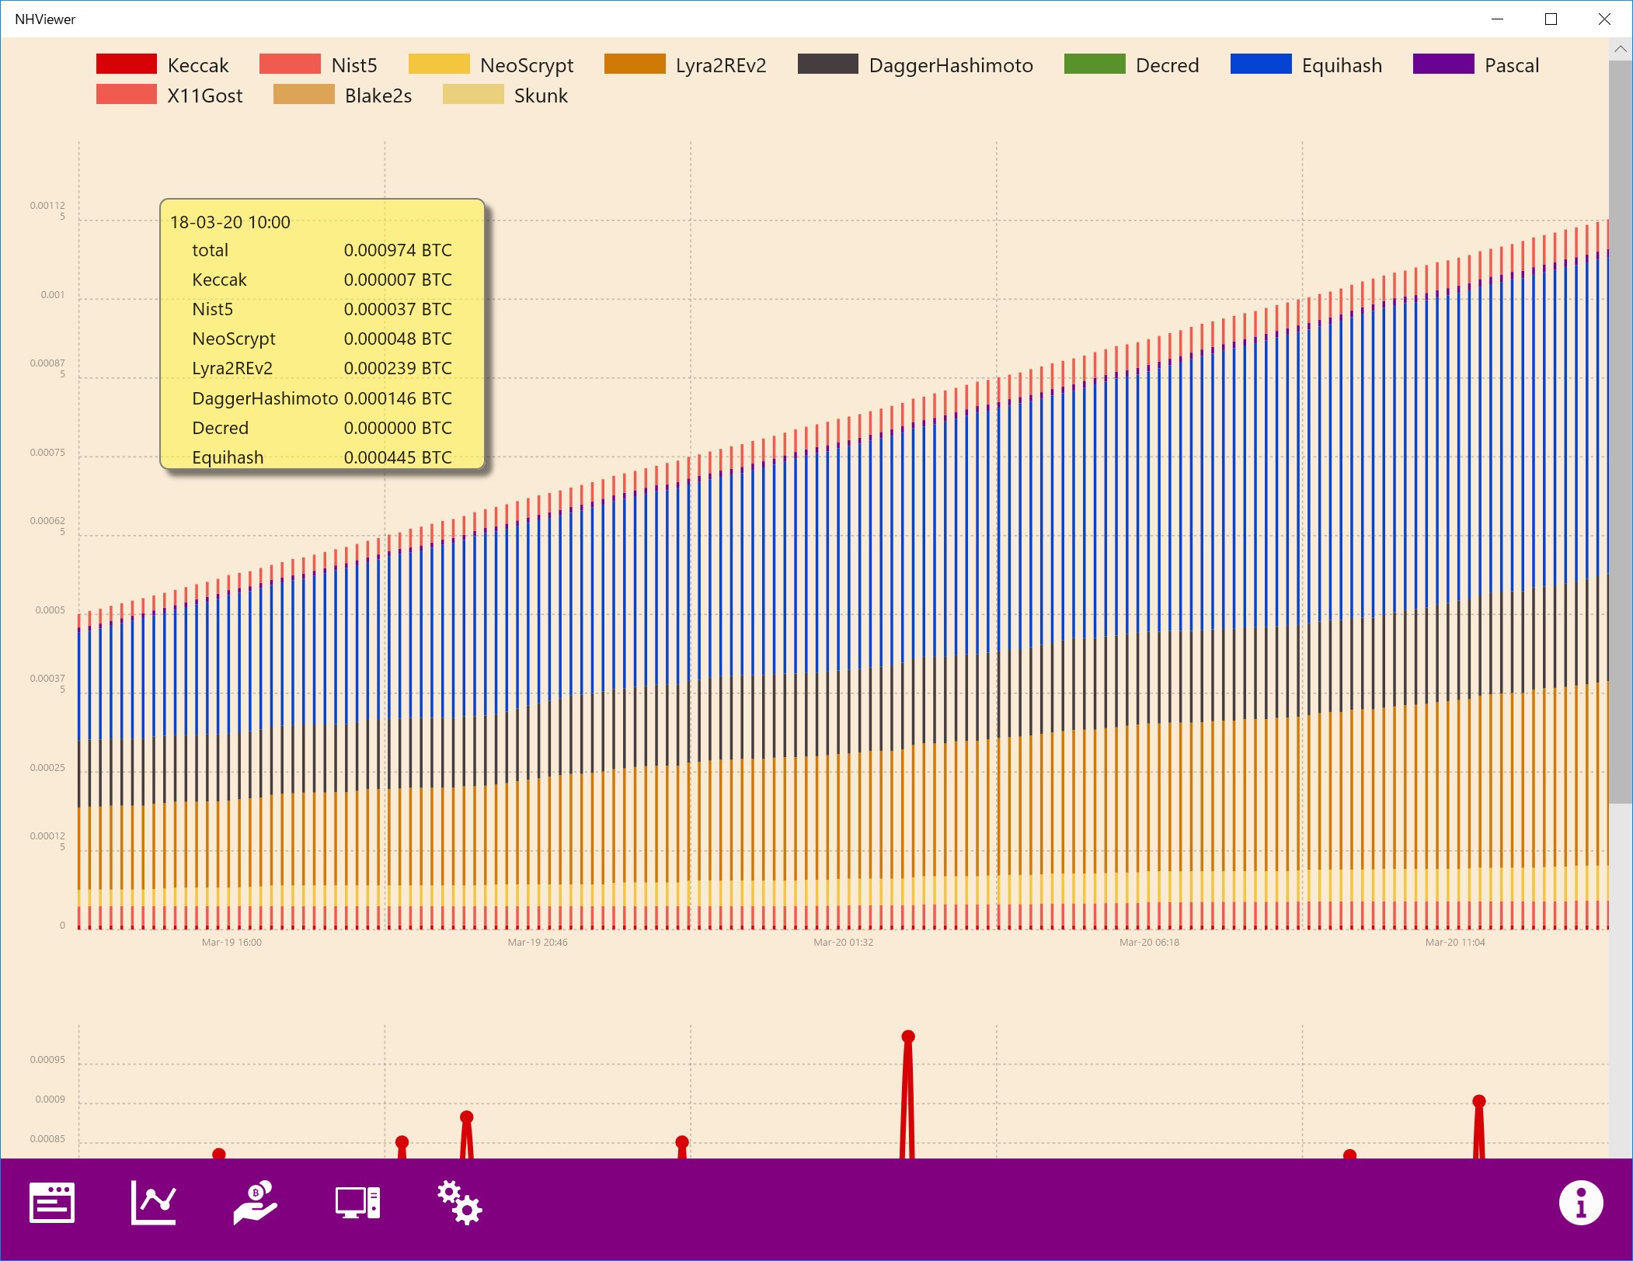Click the Pascal purple legend swatch

(x=1443, y=64)
